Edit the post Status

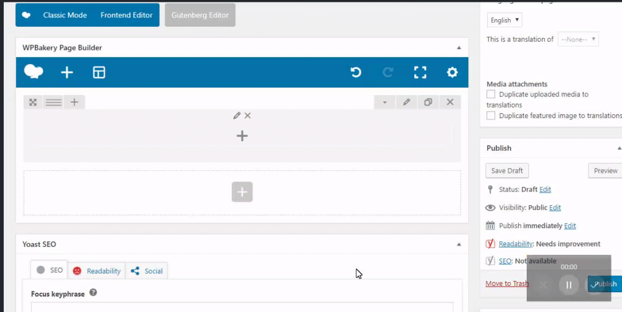click(545, 190)
